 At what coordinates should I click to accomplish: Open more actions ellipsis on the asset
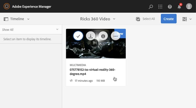[115, 36]
